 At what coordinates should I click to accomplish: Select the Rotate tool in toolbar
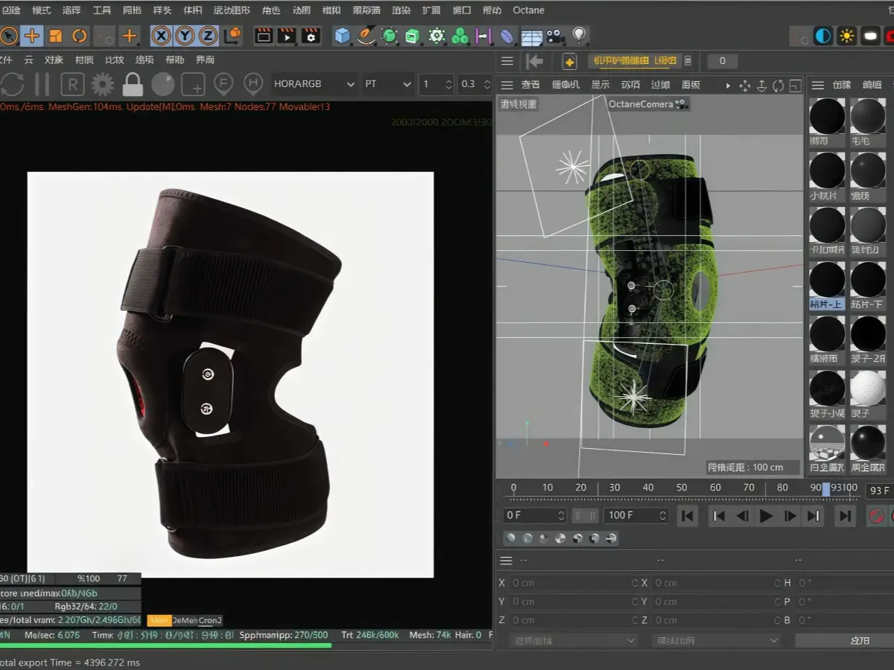[x=79, y=36]
